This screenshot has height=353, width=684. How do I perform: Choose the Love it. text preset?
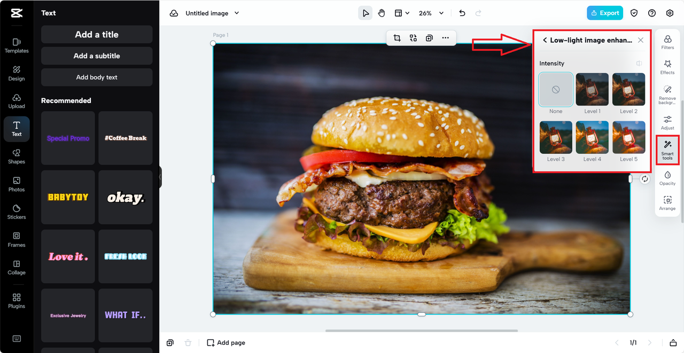coord(68,256)
